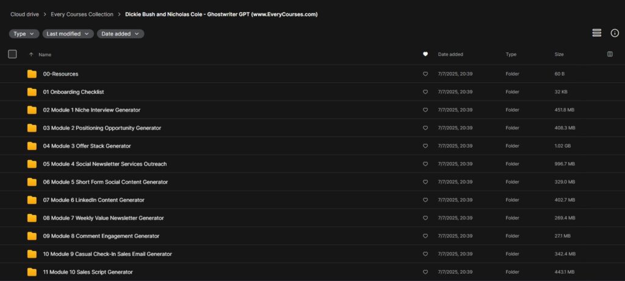Open the Last modified filter dropdown
Screen dimensions: 625x281
pos(68,34)
